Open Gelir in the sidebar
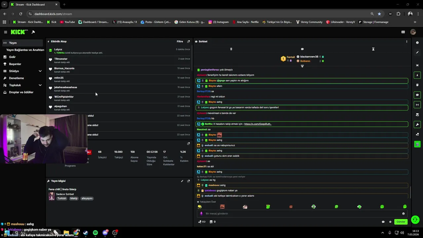 point(22,57)
